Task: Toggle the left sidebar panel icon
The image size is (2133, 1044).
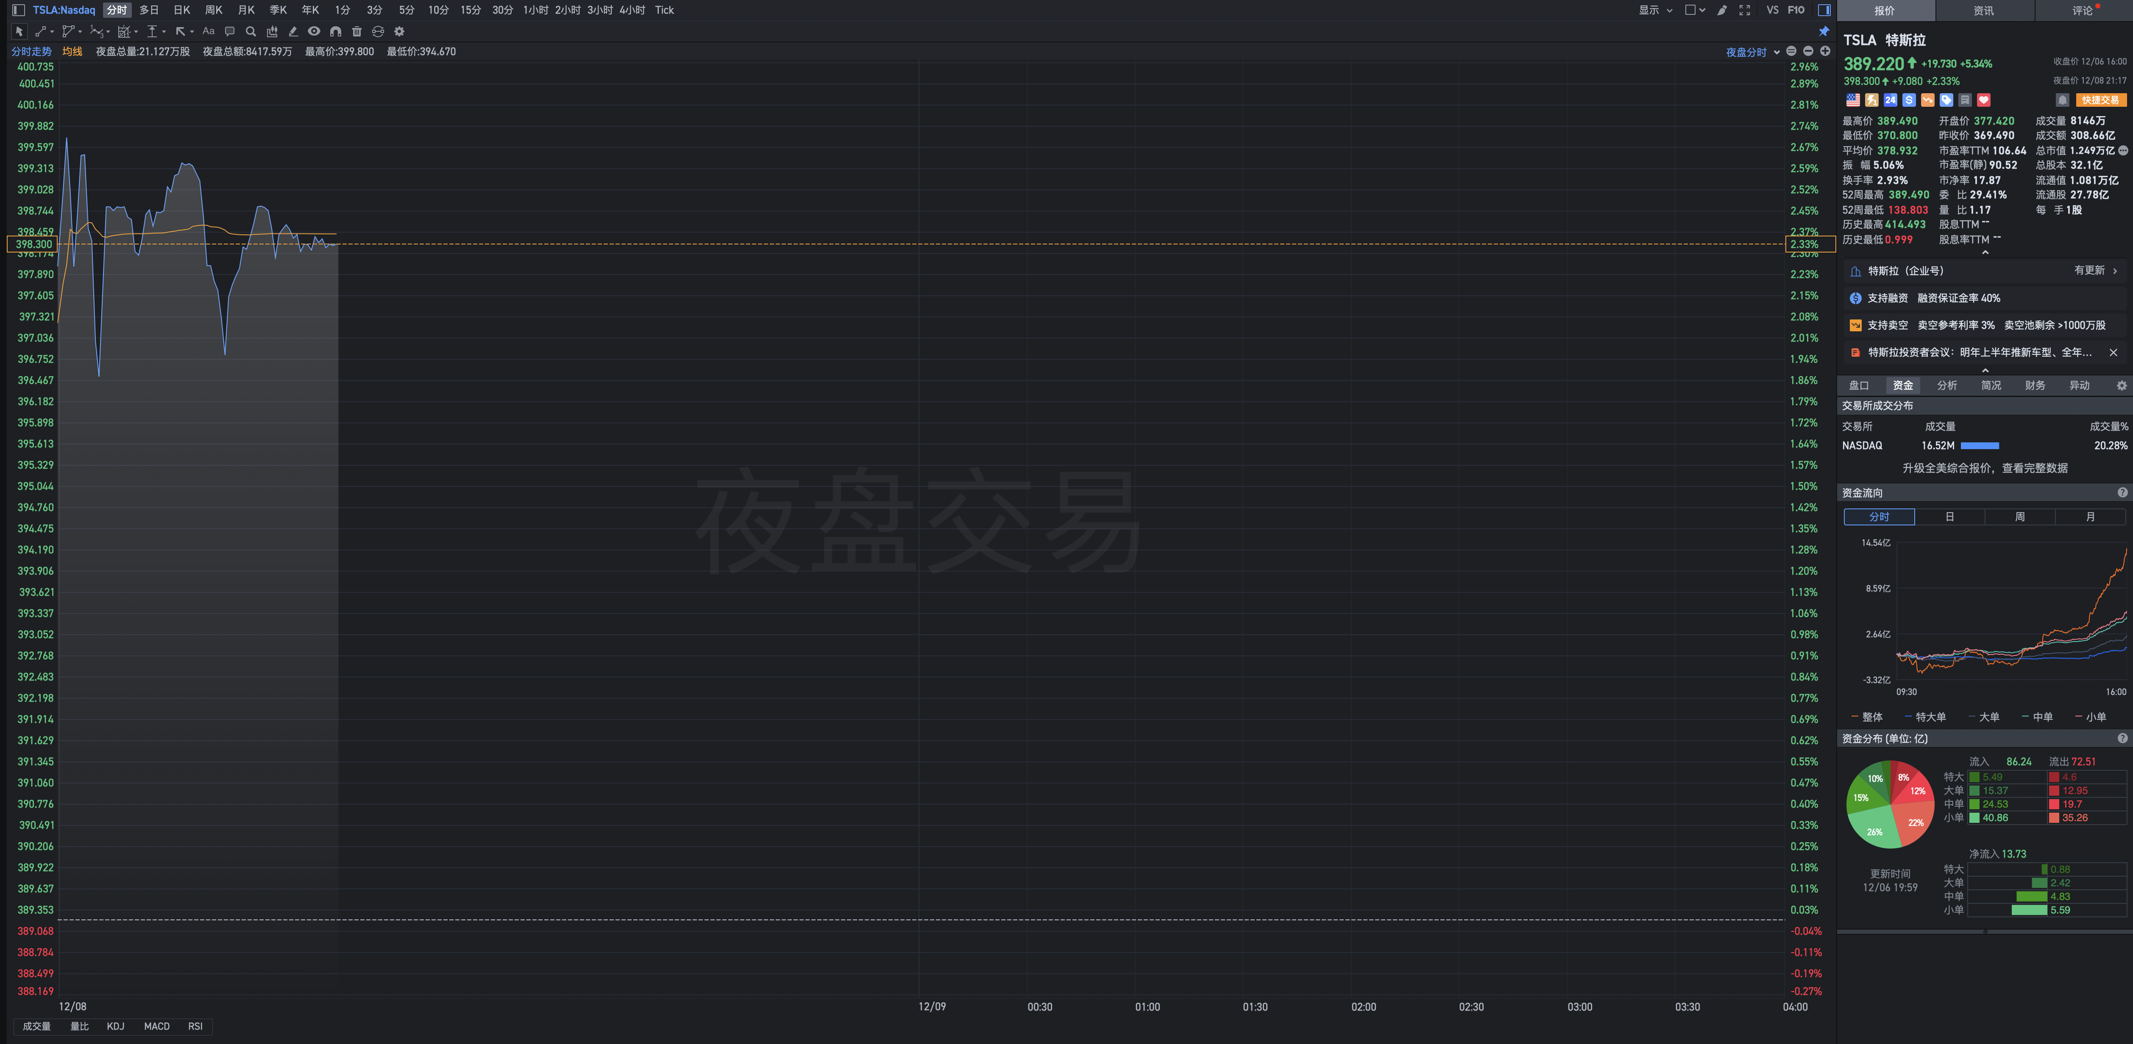Action: click(18, 10)
